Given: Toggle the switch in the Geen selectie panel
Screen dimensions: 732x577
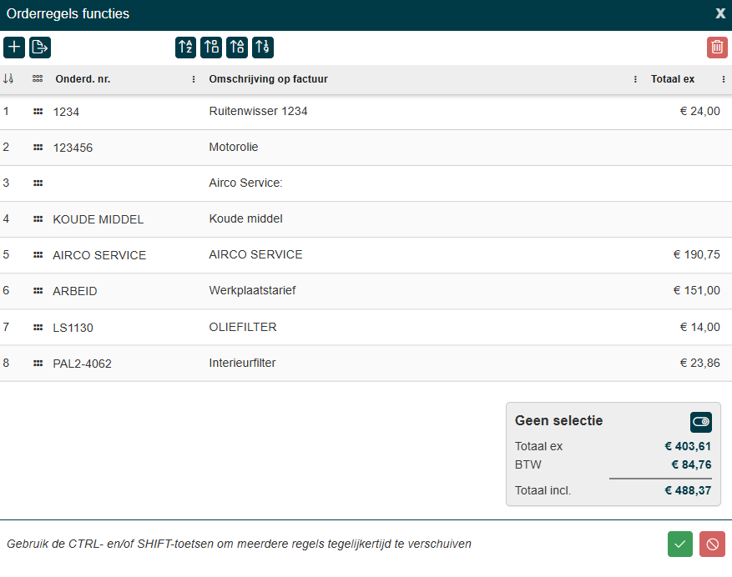Looking at the screenshot, I should [x=700, y=422].
